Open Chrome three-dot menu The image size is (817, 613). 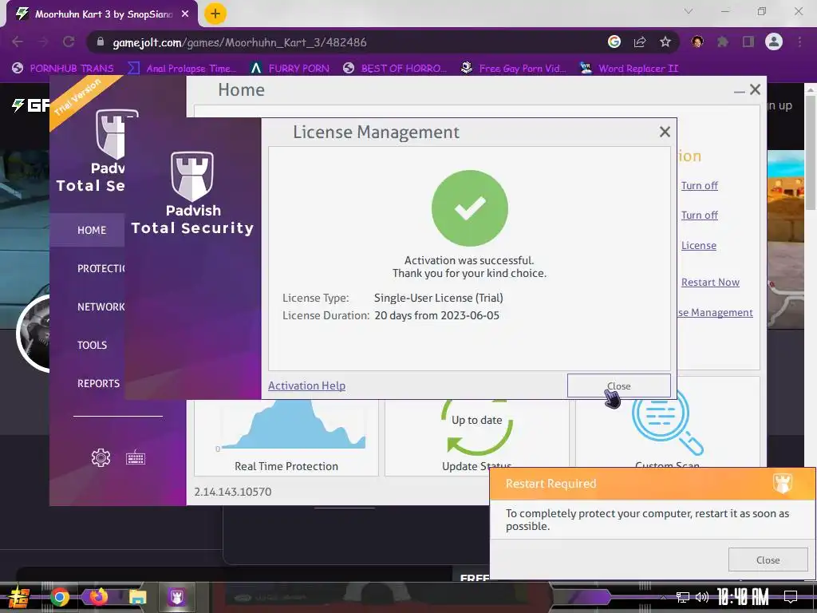click(799, 42)
